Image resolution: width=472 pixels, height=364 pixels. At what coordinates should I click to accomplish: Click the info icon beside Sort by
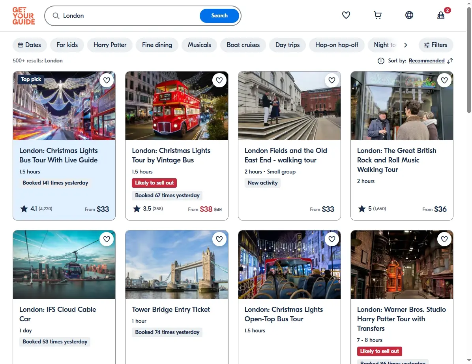(381, 61)
